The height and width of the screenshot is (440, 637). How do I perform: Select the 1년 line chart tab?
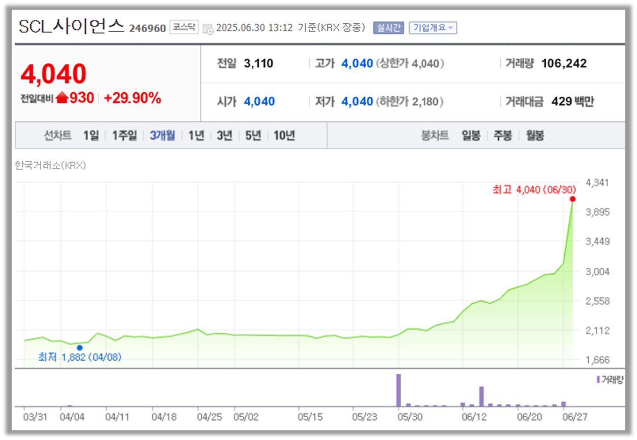click(196, 135)
